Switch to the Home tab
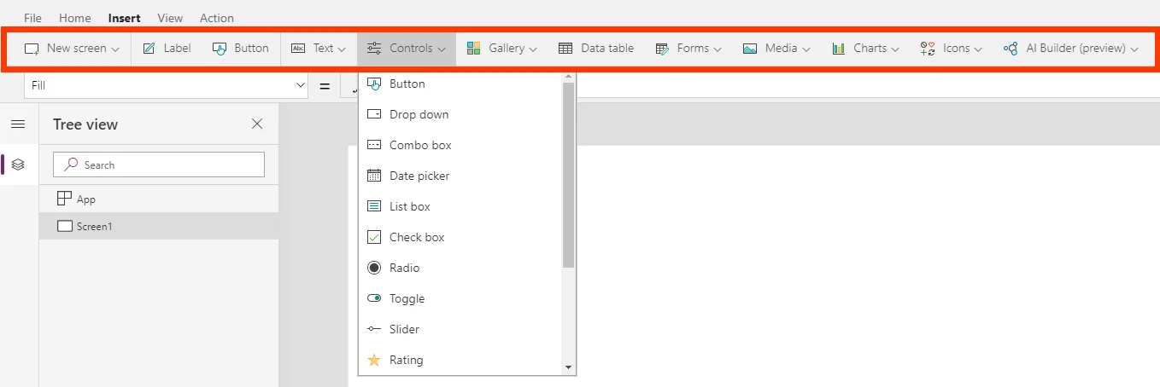Image resolution: width=1160 pixels, height=387 pixels. [75, 18]
